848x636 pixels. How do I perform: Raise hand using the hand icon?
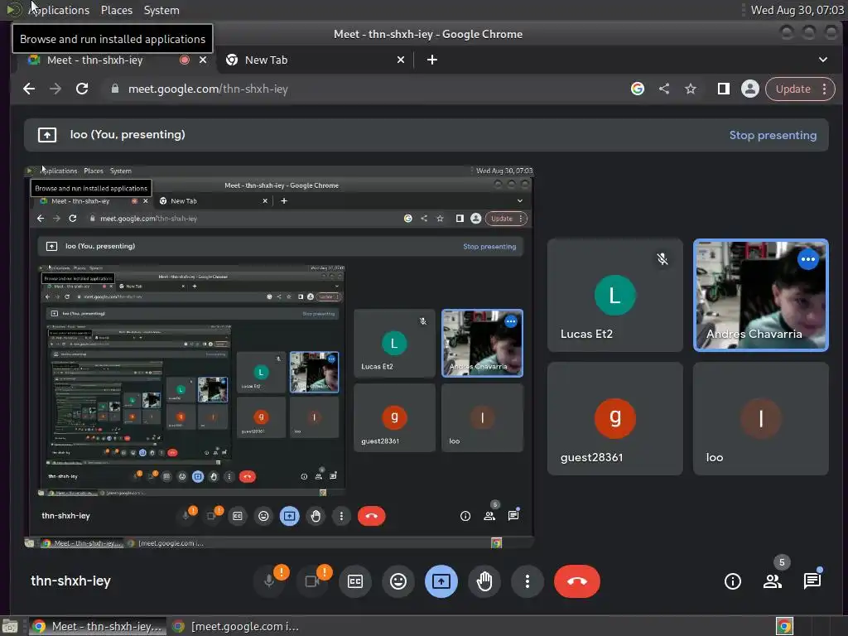tap(484, 581)
